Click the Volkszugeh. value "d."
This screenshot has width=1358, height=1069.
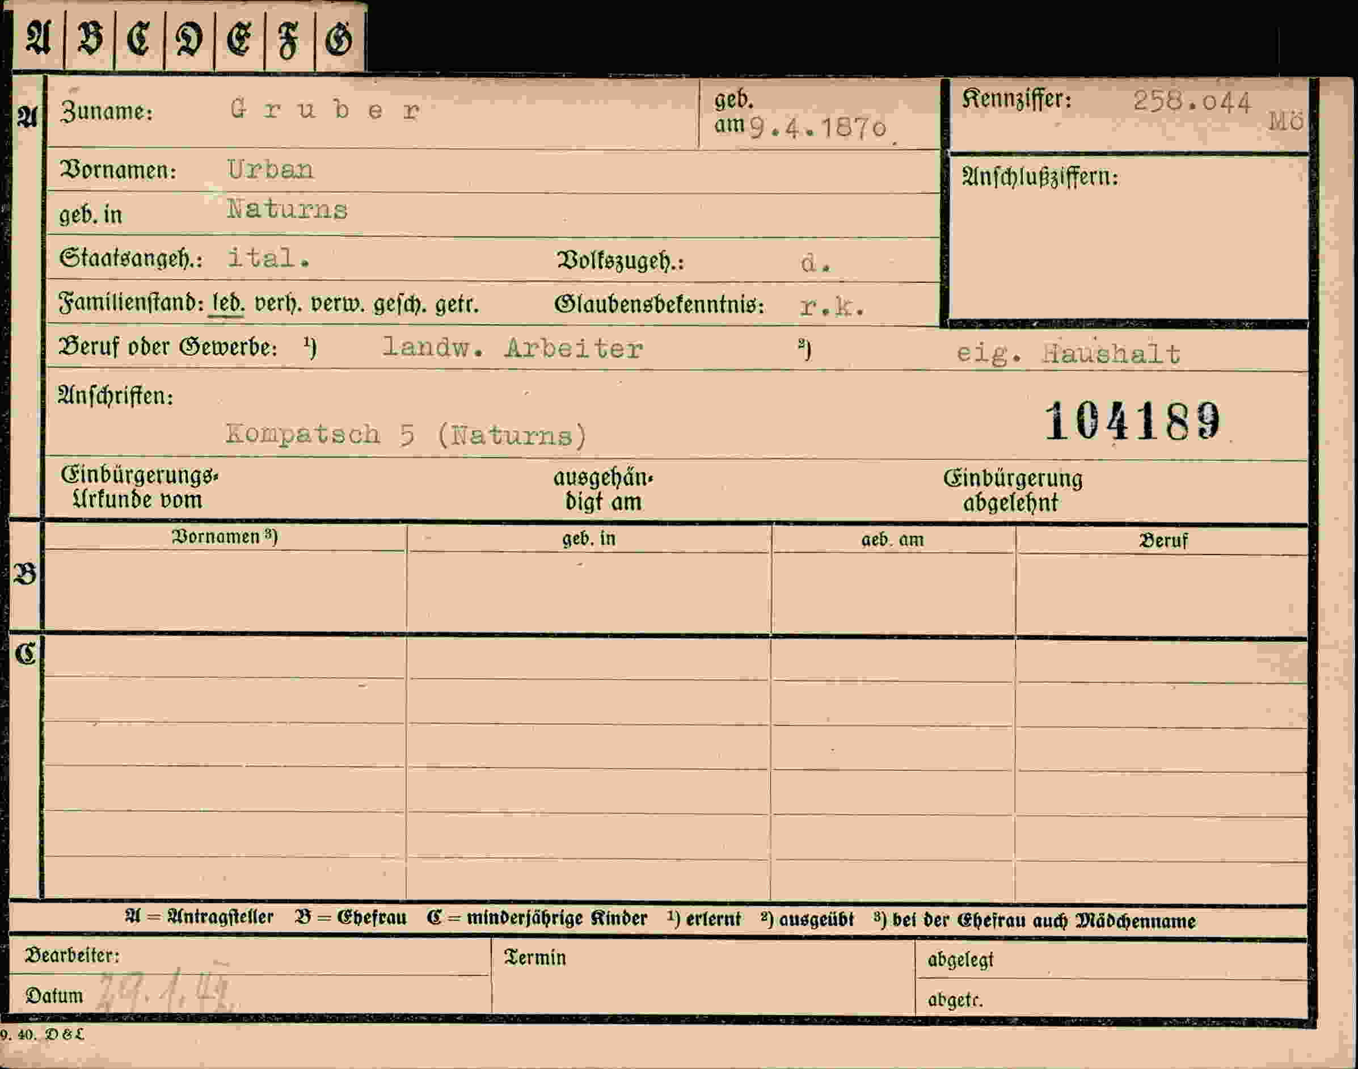tap(816, 263)
